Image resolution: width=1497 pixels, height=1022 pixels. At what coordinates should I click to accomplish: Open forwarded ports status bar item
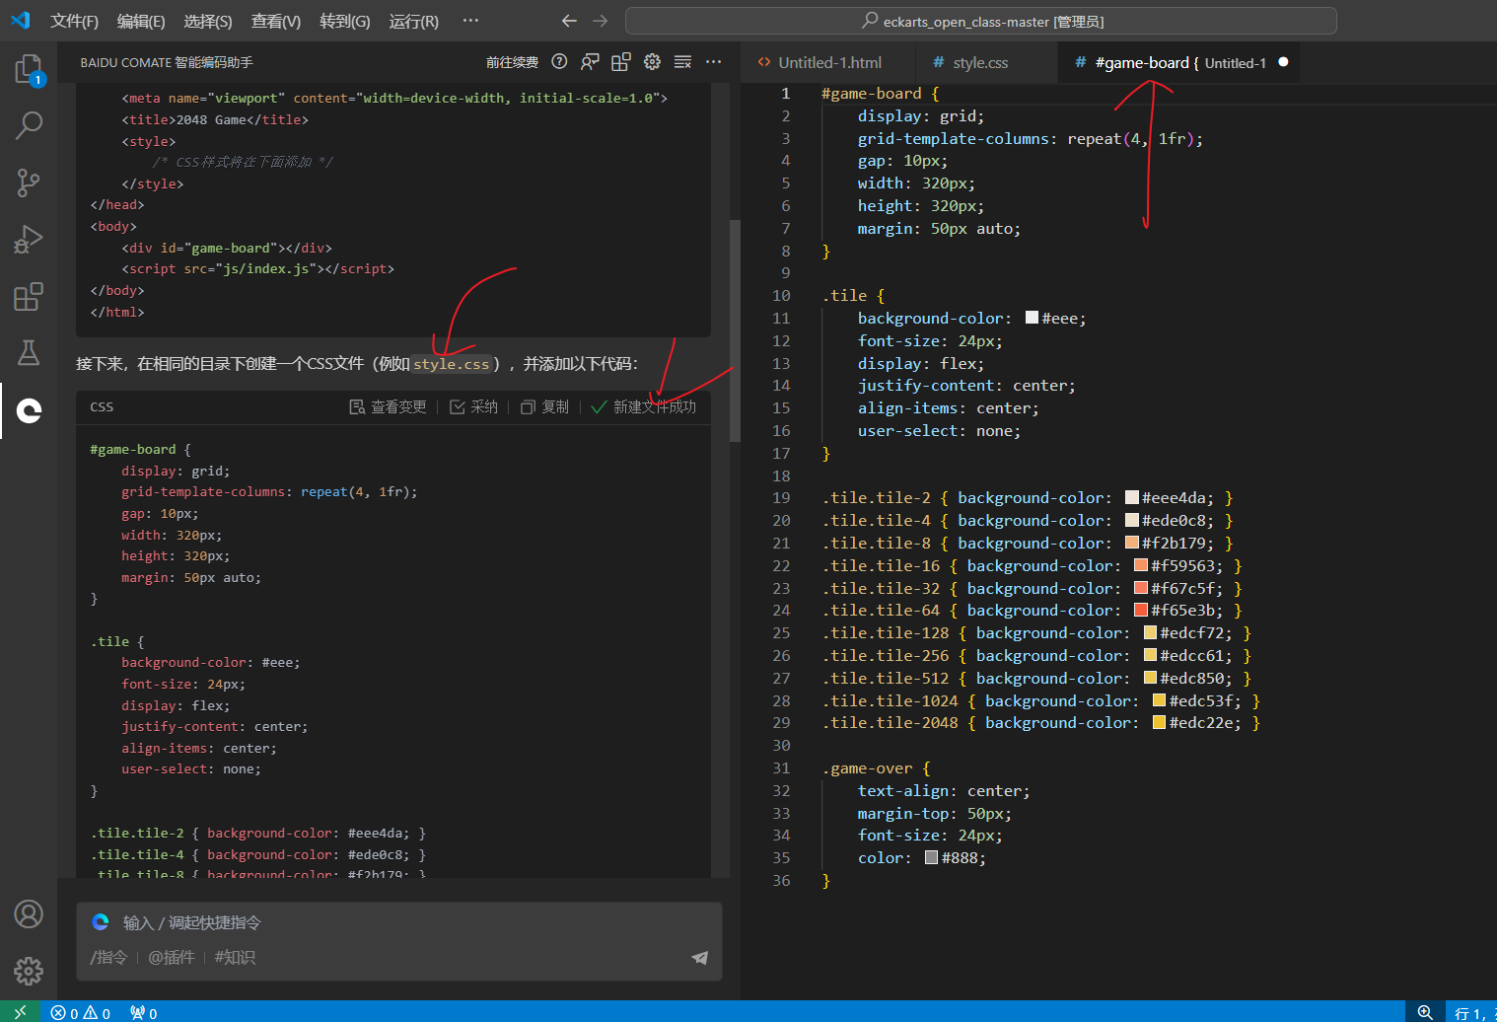(x=144, y=1013)
